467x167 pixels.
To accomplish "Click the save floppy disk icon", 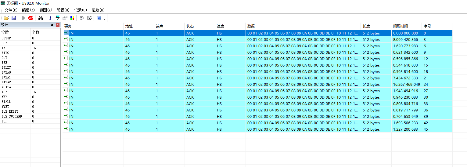I will [x=14, y=18].
